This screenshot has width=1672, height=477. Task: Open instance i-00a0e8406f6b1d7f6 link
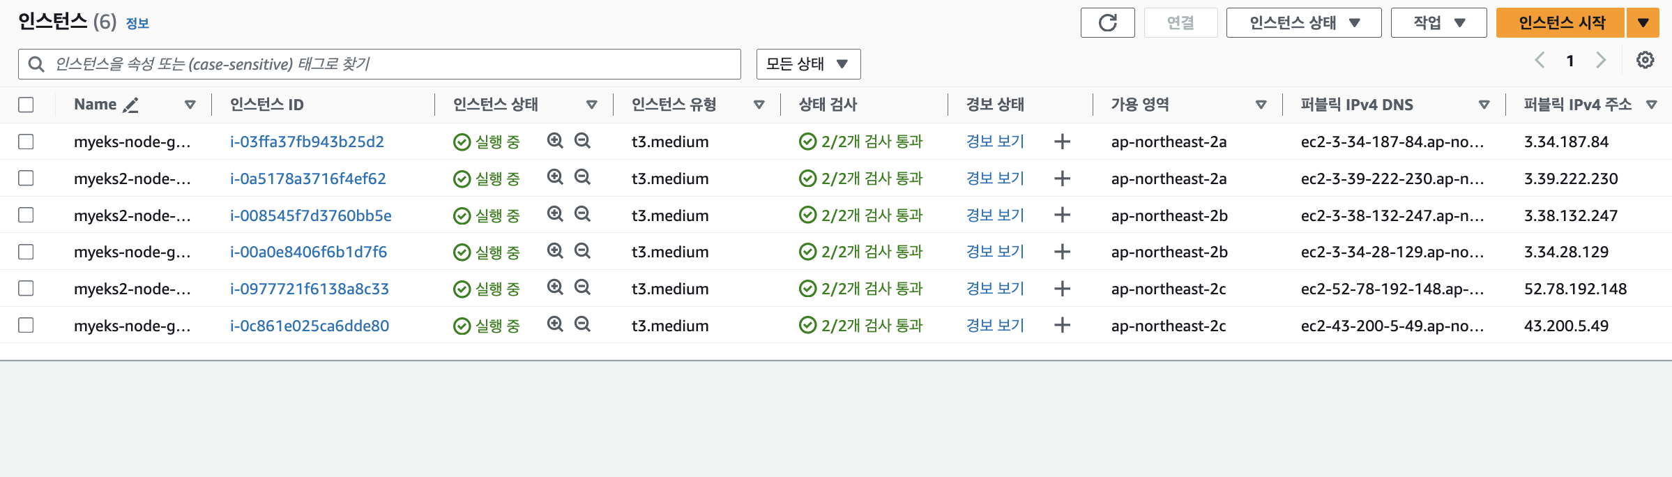308,252
